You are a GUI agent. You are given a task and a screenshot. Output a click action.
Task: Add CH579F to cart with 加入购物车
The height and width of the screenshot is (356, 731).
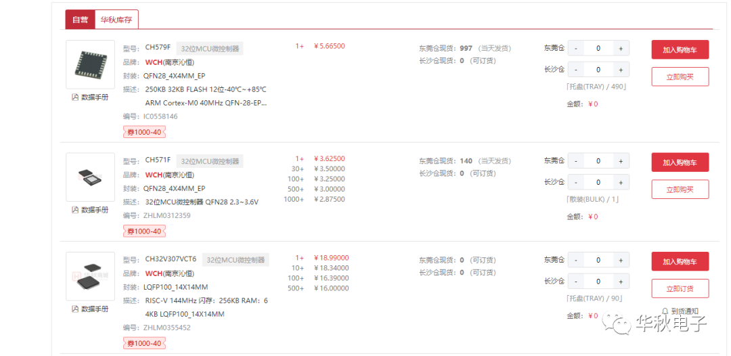pos(680,49)
